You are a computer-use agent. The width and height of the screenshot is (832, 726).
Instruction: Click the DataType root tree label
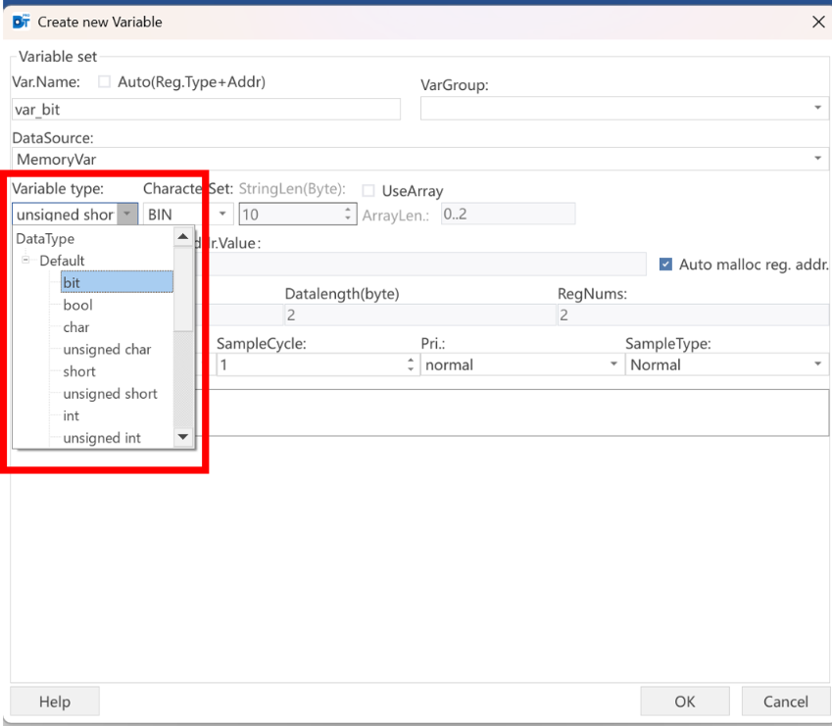click(x=45, y=239)
